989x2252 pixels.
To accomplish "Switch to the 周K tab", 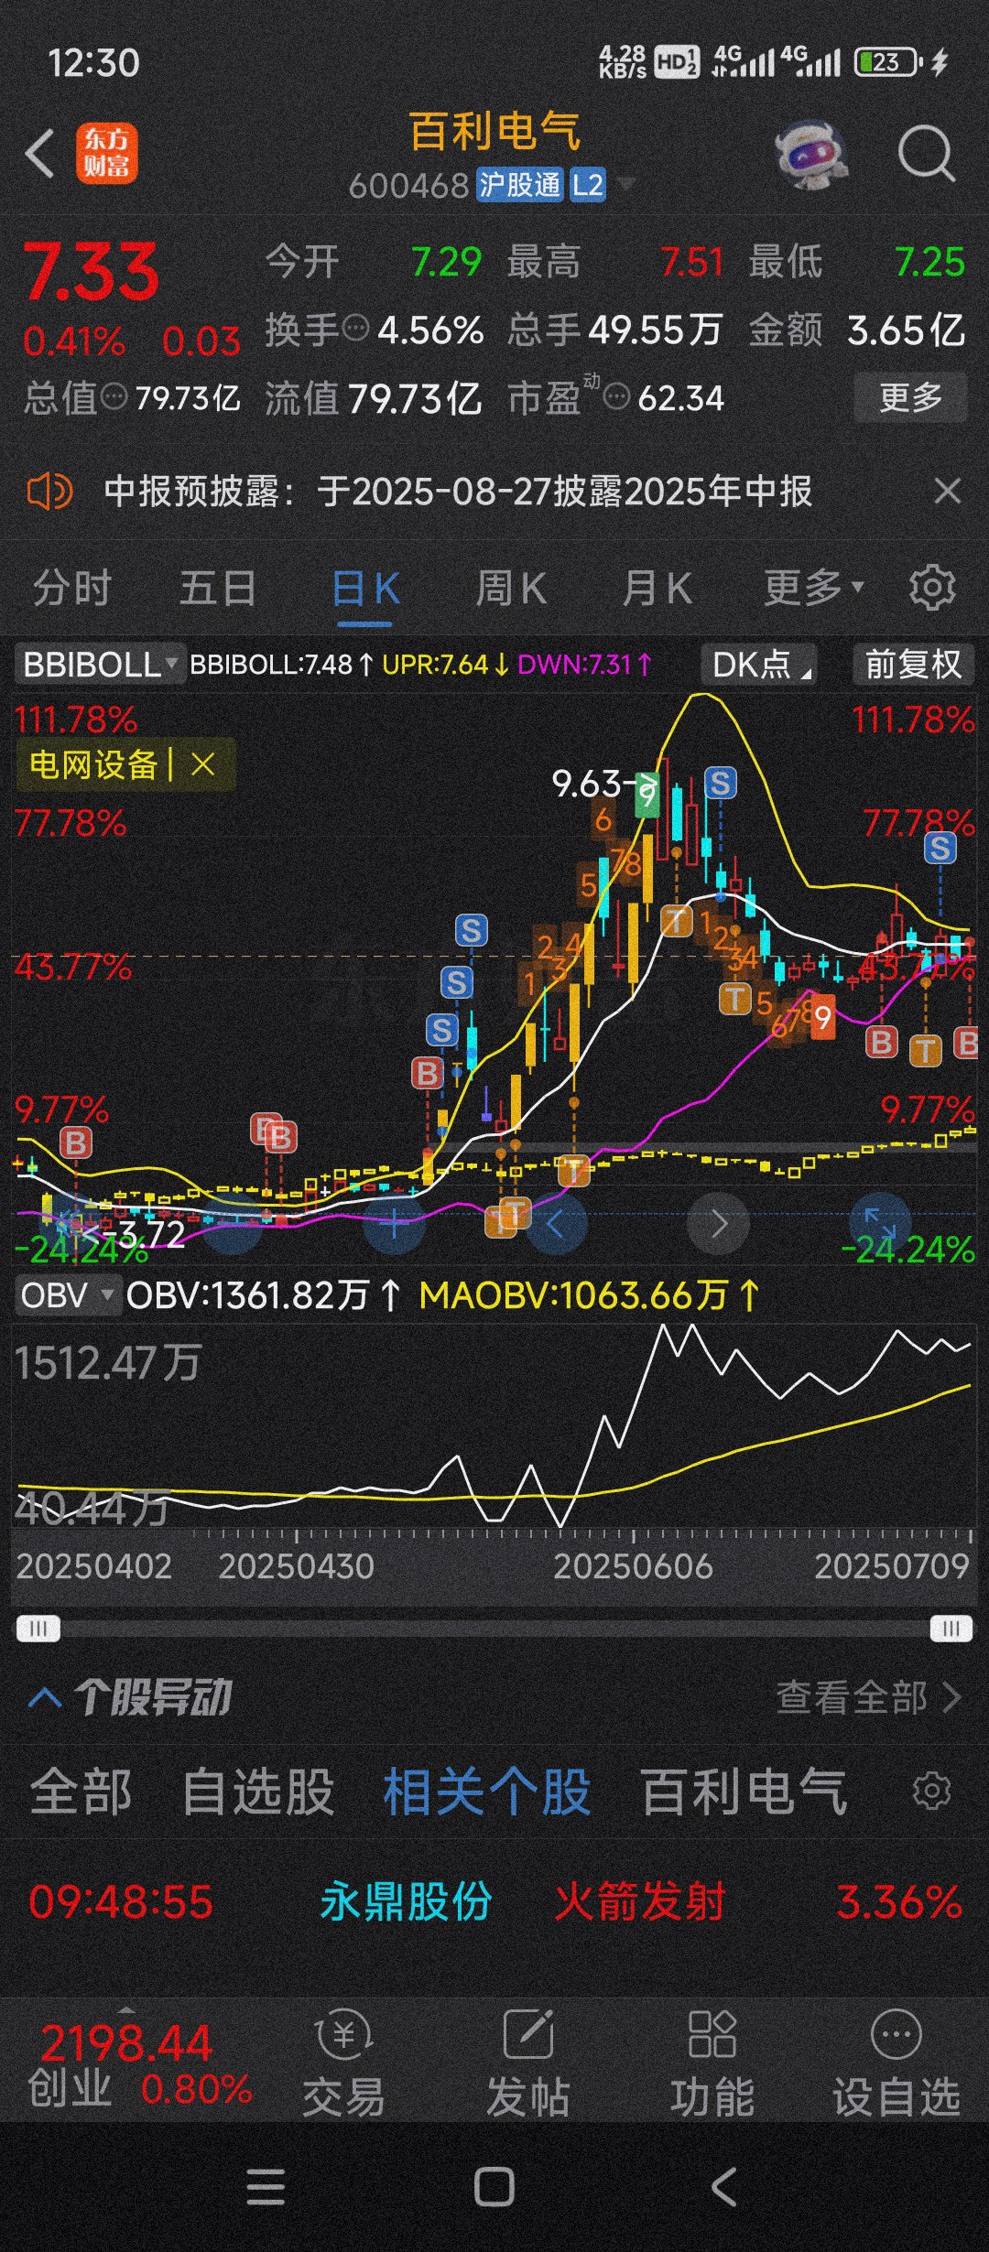I will [x=511, y=588].
